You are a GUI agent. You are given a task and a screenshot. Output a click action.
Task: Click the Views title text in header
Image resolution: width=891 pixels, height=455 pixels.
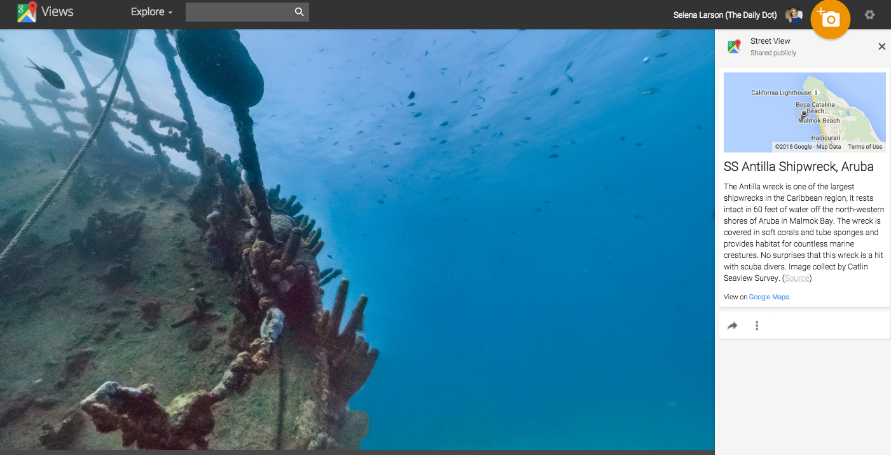(57, 11)
